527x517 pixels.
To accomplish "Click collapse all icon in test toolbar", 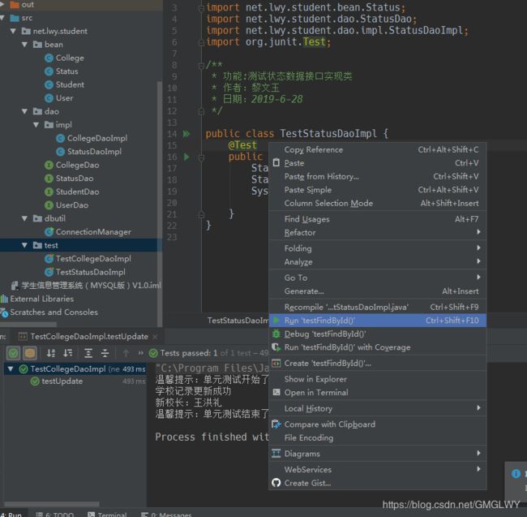I will click(x=105, y=353).
